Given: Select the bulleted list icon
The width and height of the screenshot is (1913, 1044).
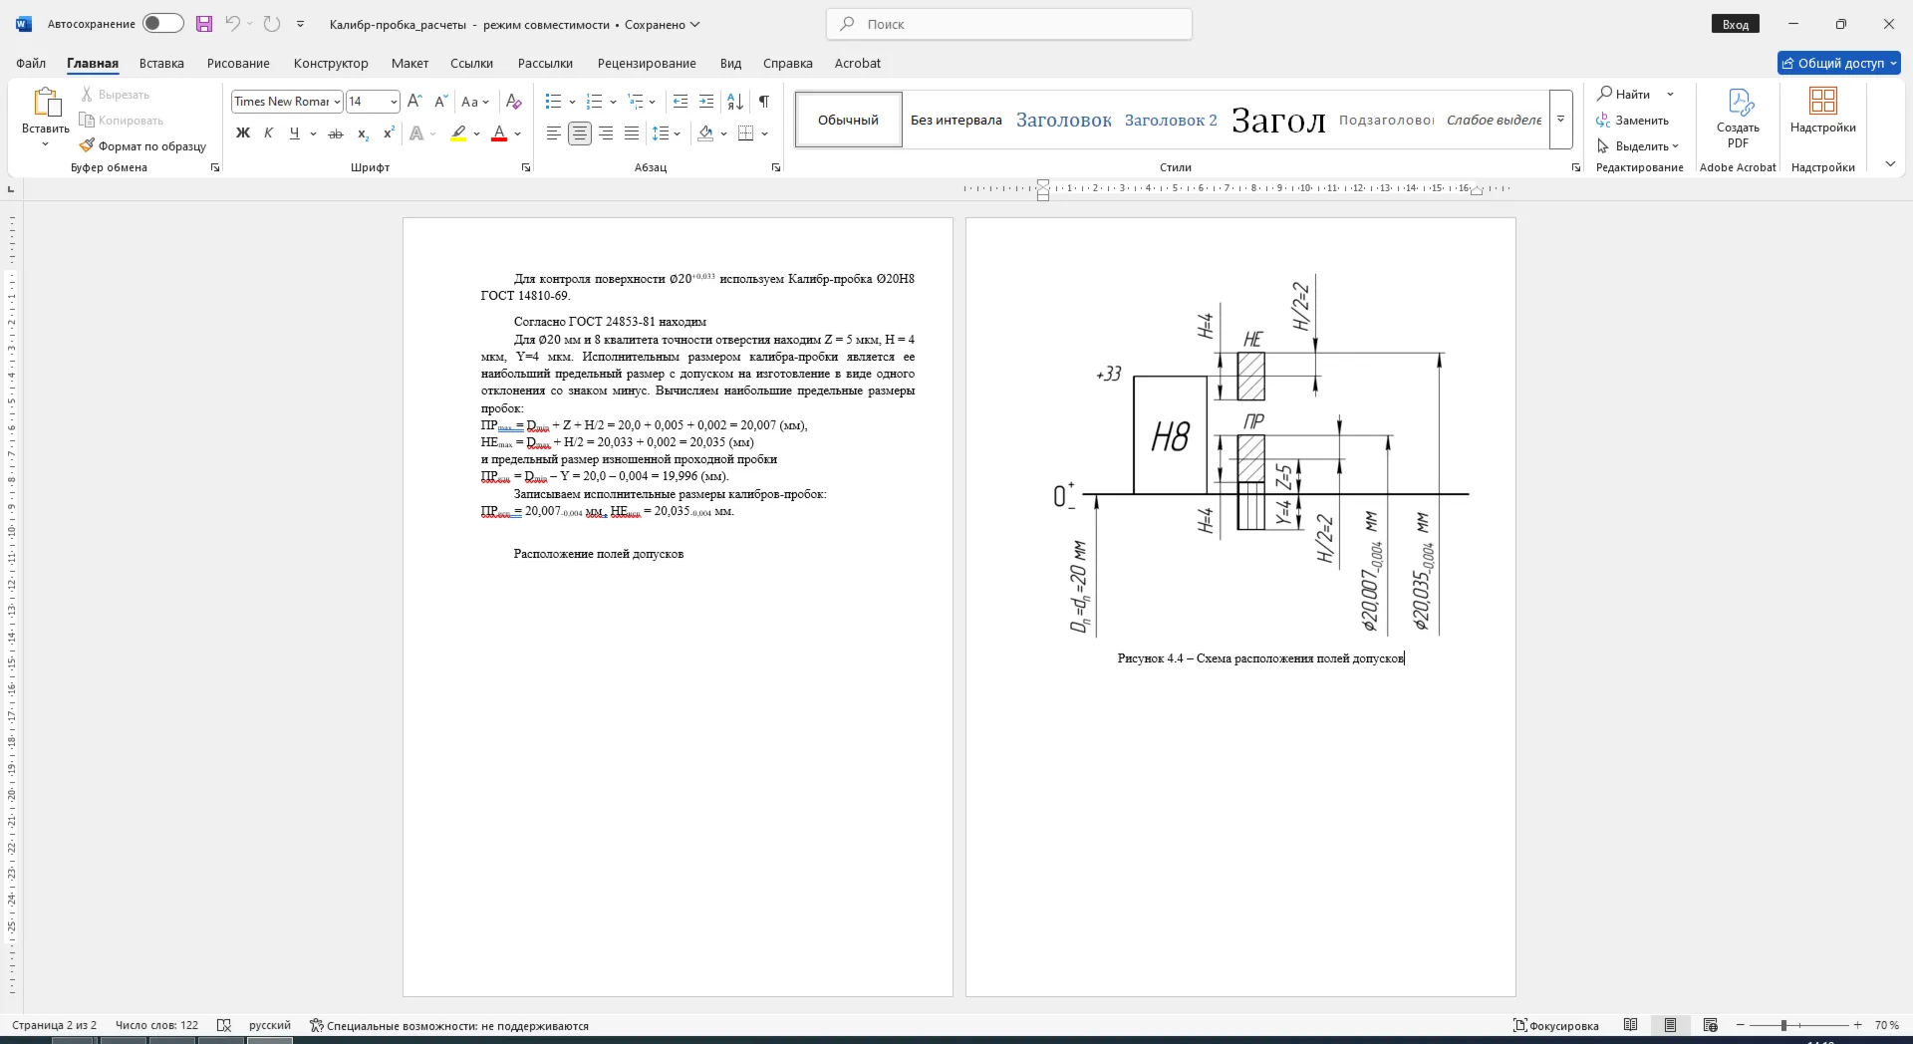Looking at the screenshot, I should click(x=554, y=102).
